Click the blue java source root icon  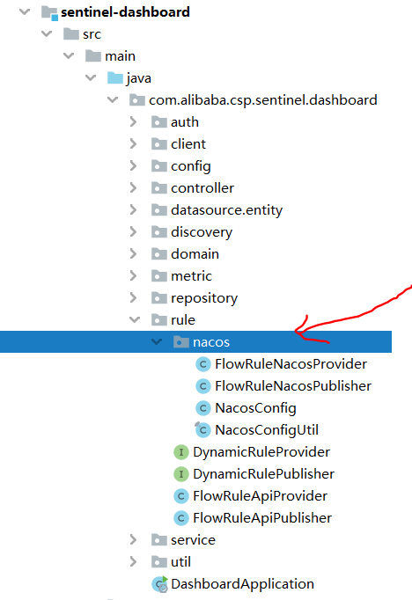pos(115,78)
